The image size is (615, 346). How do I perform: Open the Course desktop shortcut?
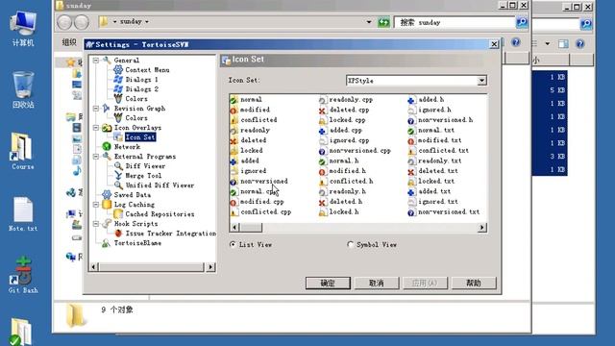pos(23,151)
